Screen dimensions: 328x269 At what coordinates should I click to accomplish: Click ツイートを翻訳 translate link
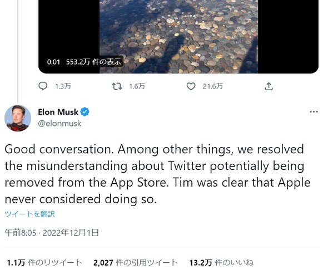[x=29, y=214]
